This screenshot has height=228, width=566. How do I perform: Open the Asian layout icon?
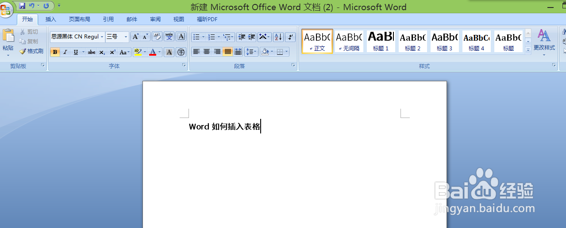click(265, 37)
